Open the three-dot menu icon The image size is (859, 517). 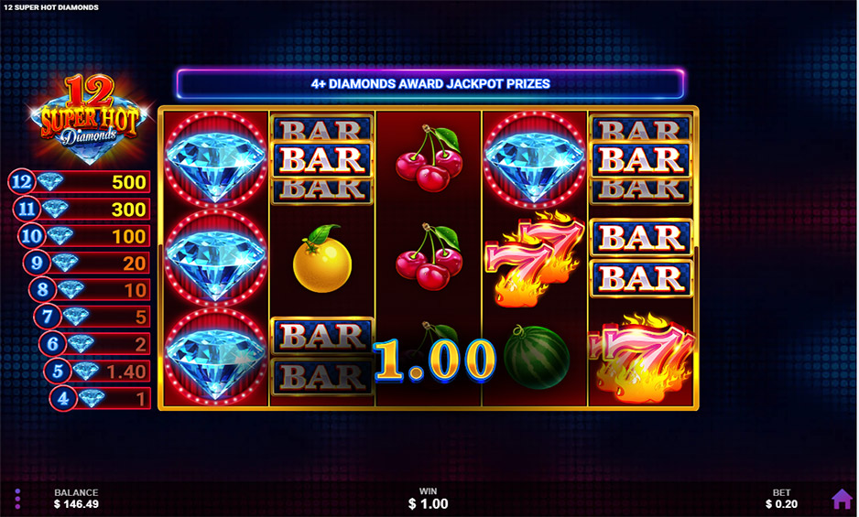[17, 499]
